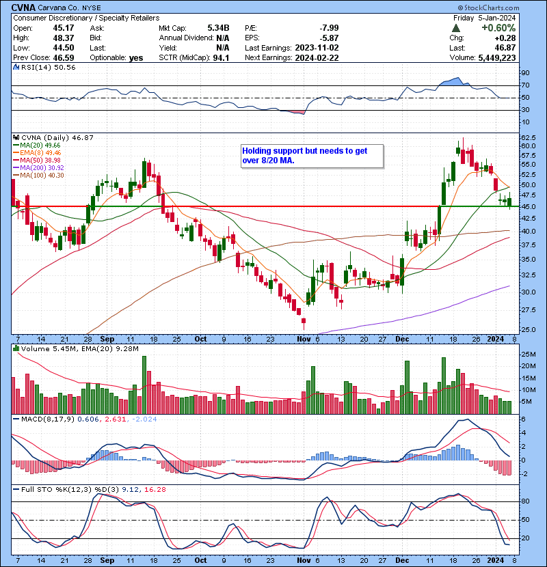Screen dimensions: 547x567
Task: Click the candlestick icon beside CVNA (Daily)
Action: (x=16, y=137)
